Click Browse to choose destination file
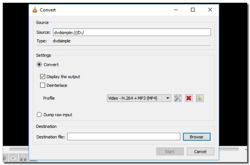The height and width of the screenshot is (165, 250). (197, 137)
